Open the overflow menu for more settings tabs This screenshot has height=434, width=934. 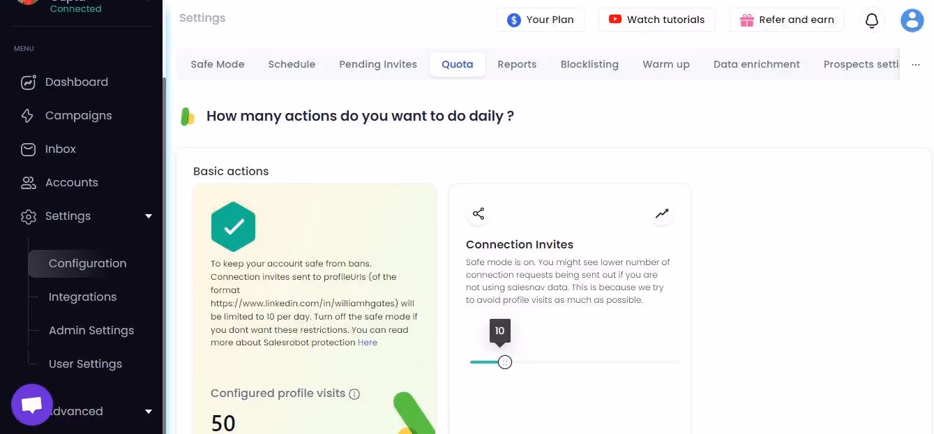tap(916, 64)
